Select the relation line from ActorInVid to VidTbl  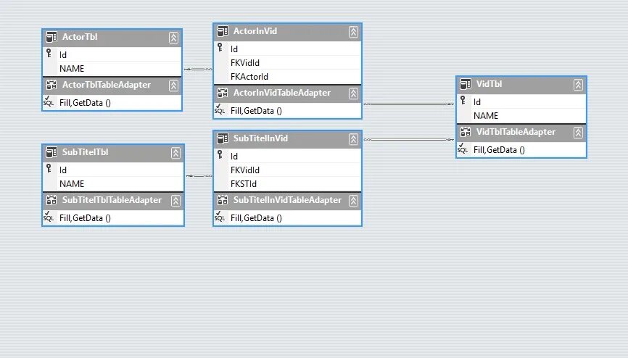(408, 104)
